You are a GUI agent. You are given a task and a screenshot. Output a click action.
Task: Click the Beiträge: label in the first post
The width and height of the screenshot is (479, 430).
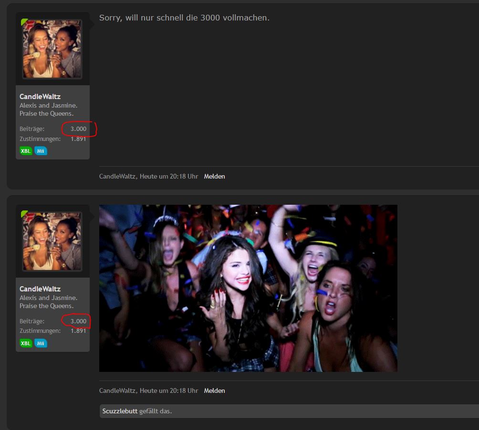(x=32, y=129)
